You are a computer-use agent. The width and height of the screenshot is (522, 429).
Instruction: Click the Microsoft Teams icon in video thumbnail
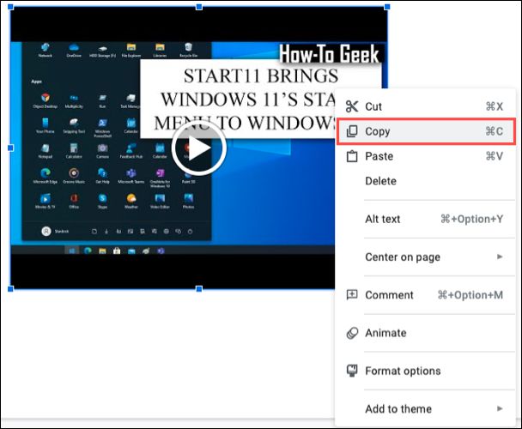click(131, 172)
